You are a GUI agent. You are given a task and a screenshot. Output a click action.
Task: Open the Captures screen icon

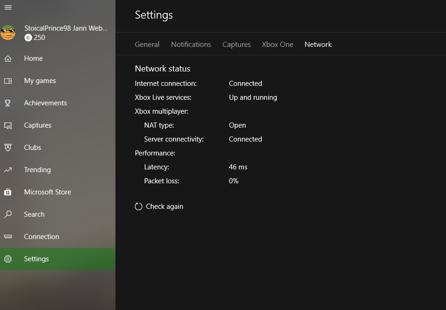[8, 125]
